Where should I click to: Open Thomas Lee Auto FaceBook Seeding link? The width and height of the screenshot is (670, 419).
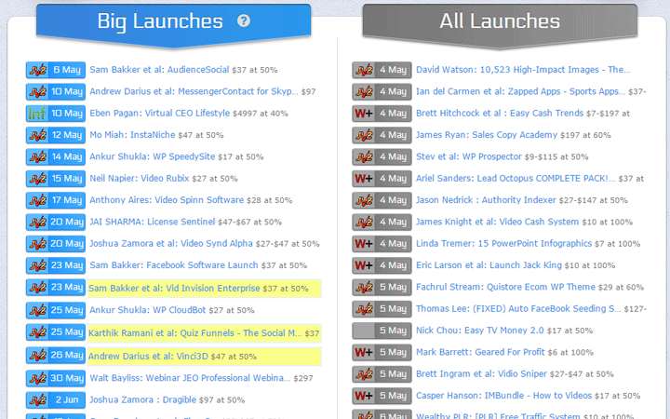[x=518, y=309]
